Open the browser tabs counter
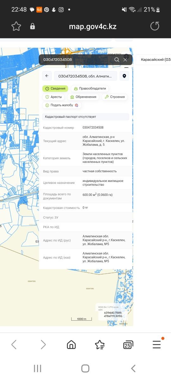 pyautogui.click(x=128, y=344)
